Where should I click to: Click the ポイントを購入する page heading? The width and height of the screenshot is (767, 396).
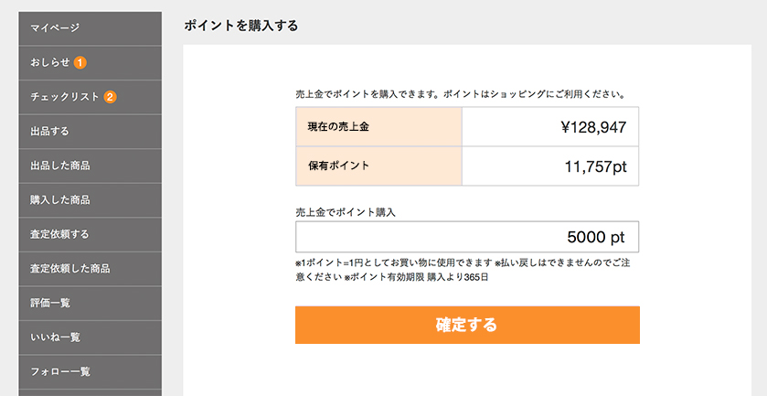(x=241, y=26)
